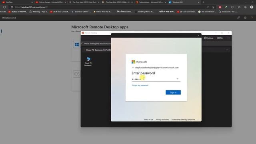Screen dimensions: 256x144
Task: Open Accessibility: Partially compliant link
Action: pos(183,120)
